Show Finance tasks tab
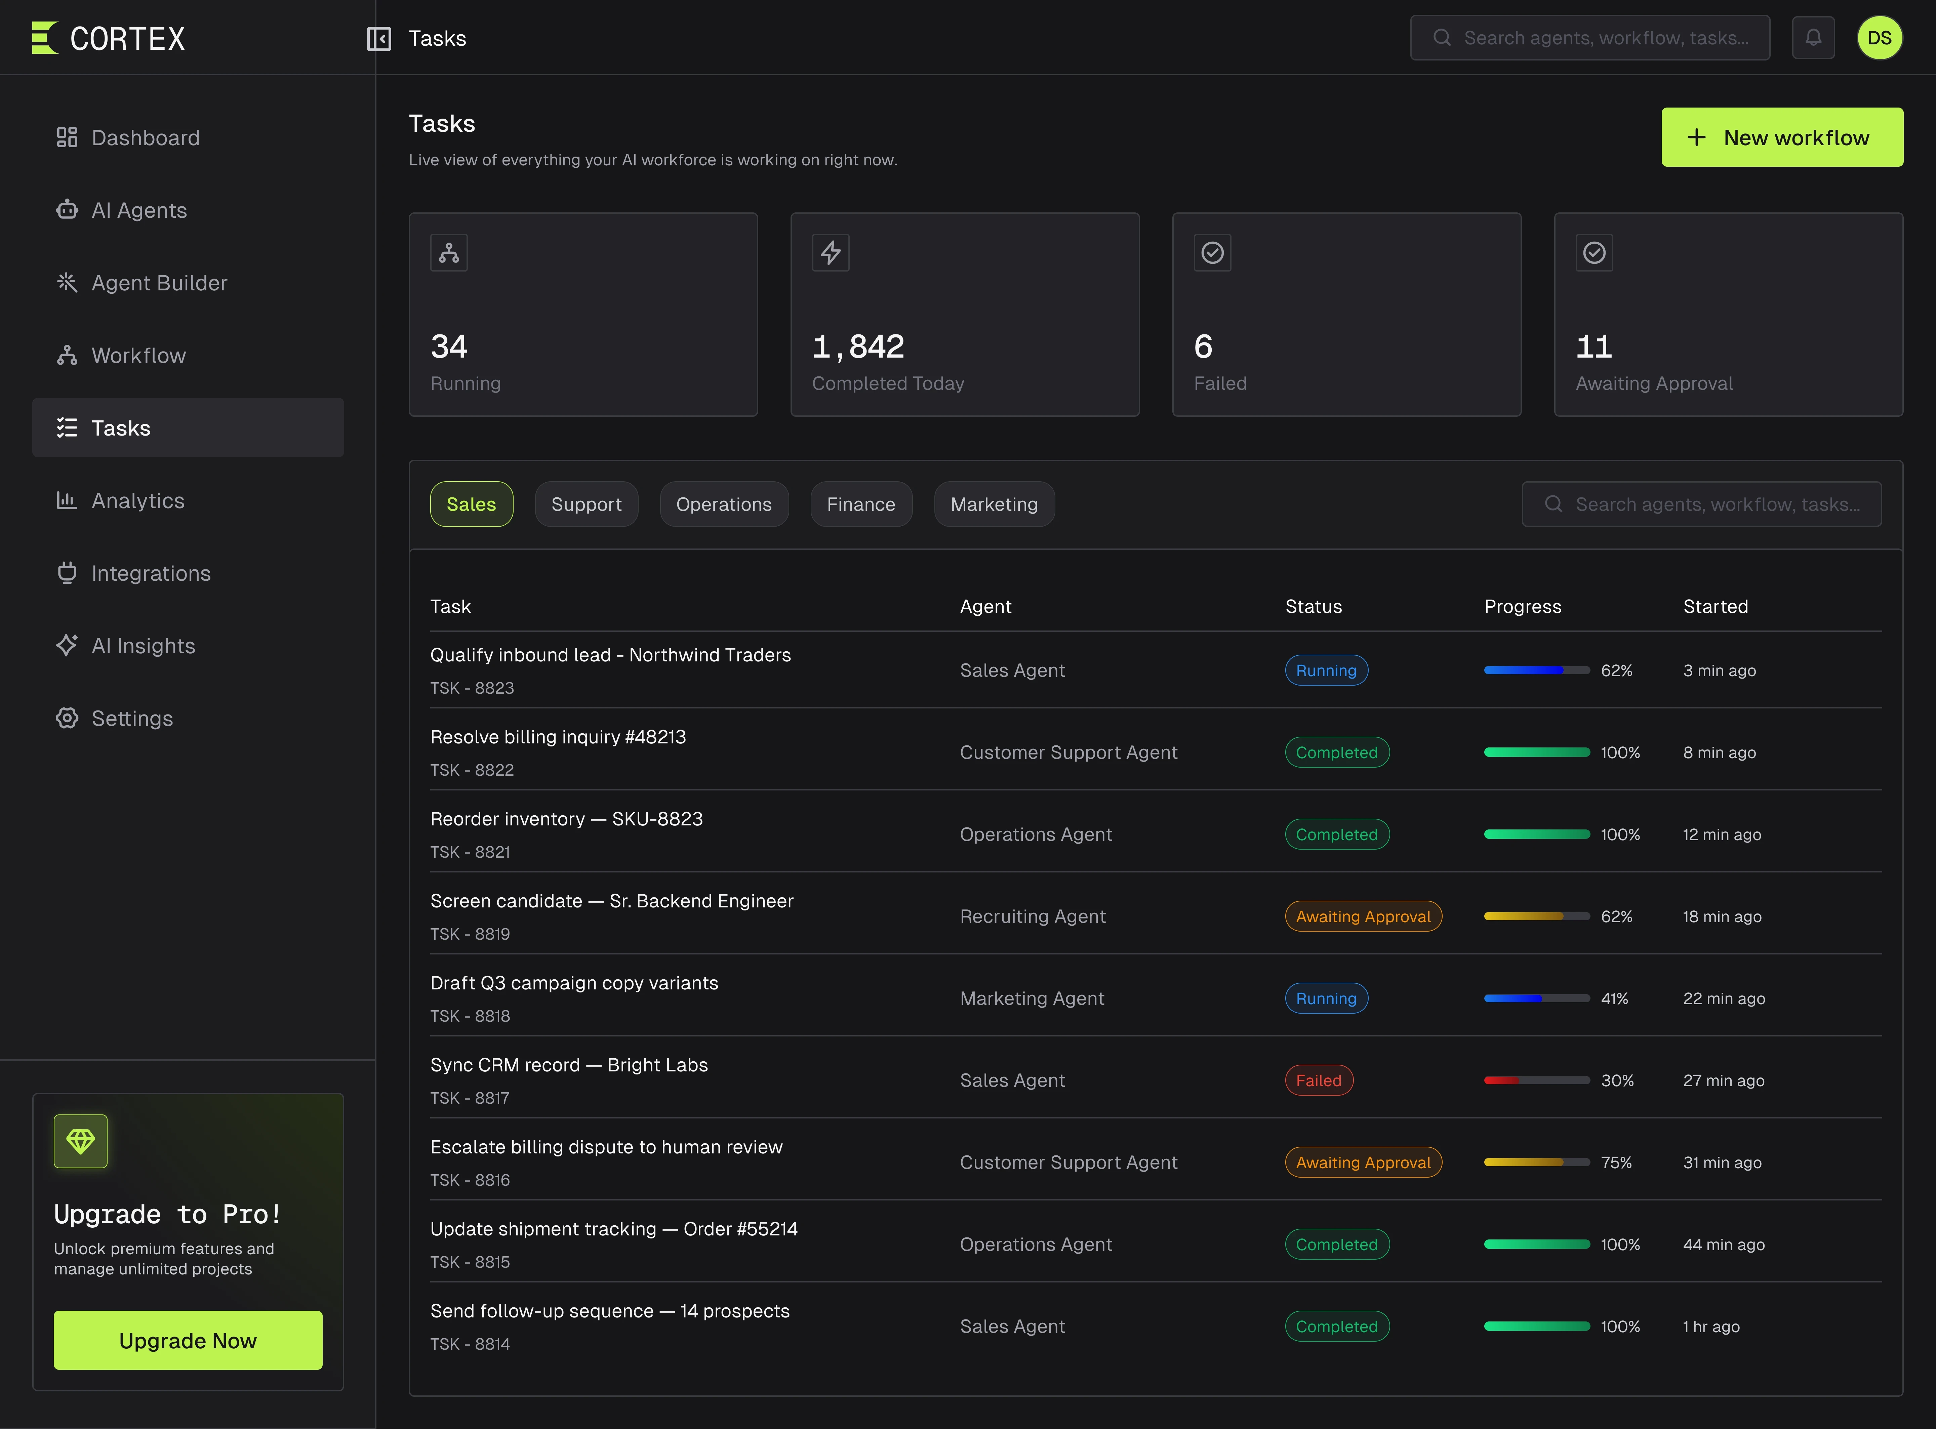This screenshot has height=1429, width=1936. pos(861,504)
